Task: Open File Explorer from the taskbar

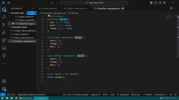Action: tap(12, 98)
